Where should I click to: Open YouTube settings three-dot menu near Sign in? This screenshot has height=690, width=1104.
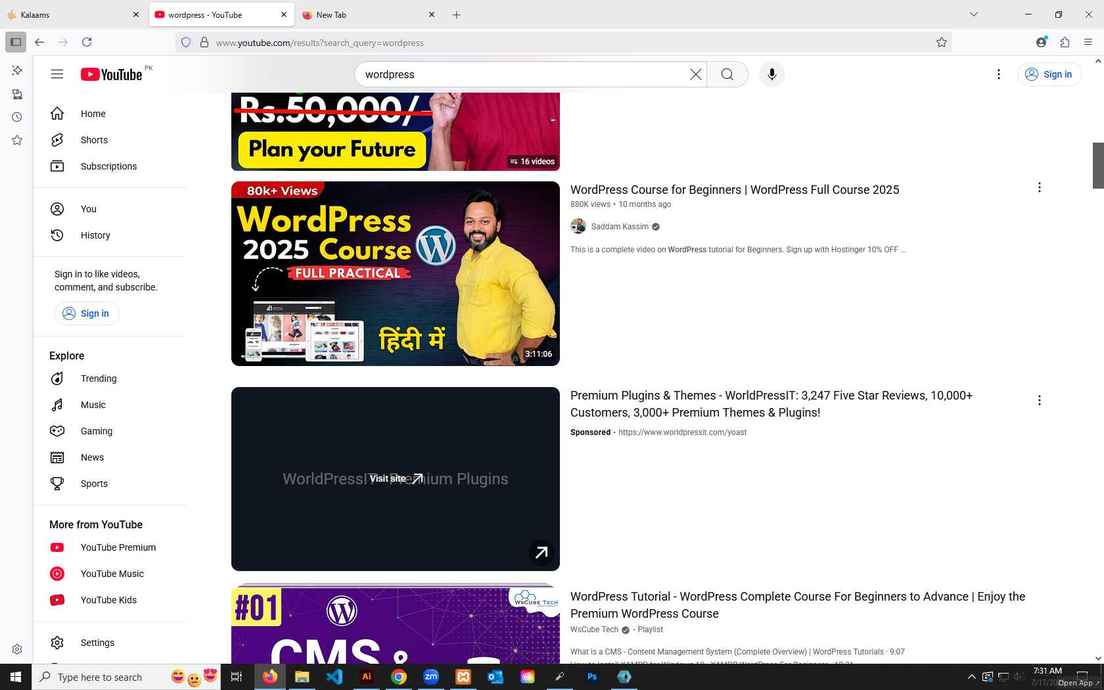pos(999,74)
